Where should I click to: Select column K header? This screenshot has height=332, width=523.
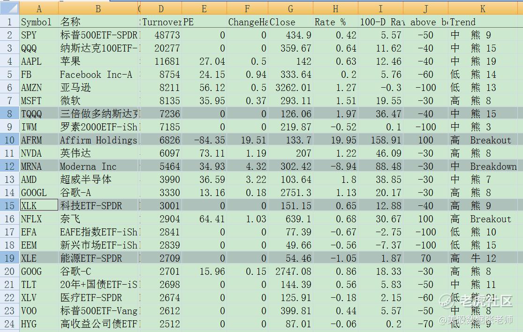tap(483, 8)
